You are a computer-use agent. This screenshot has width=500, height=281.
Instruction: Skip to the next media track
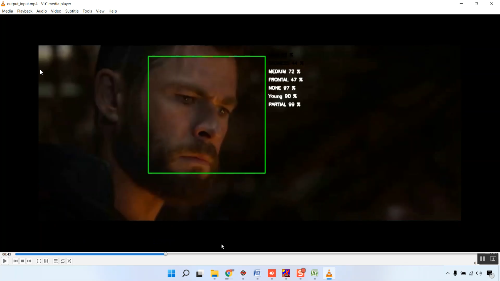click(29, 261)
